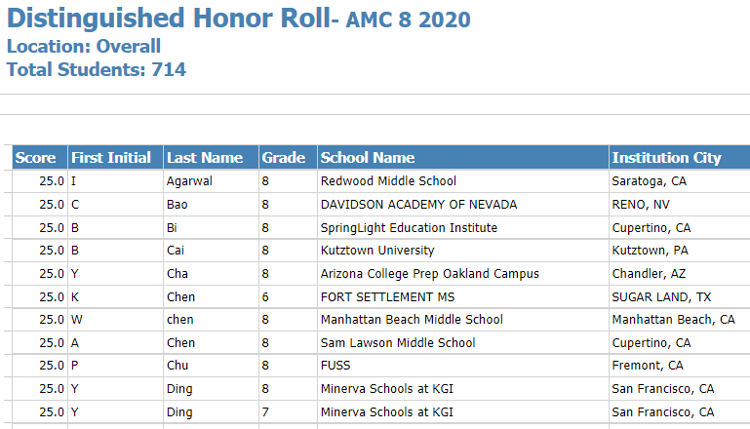The image size is (750, 429).
Task: Click the Institution City column header
Action: pyautogui.click(x=680, y=157)
